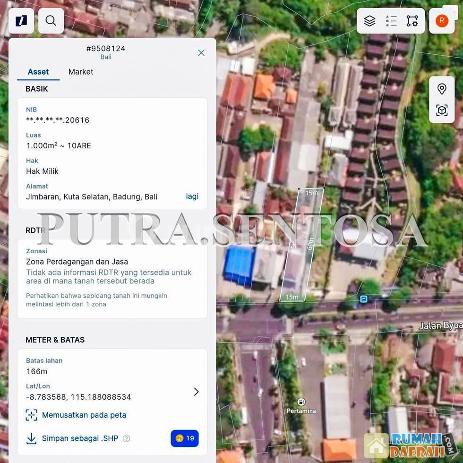The image size is (463, 463).
Task: Open the map layers panel
Action: coord(369,21)
